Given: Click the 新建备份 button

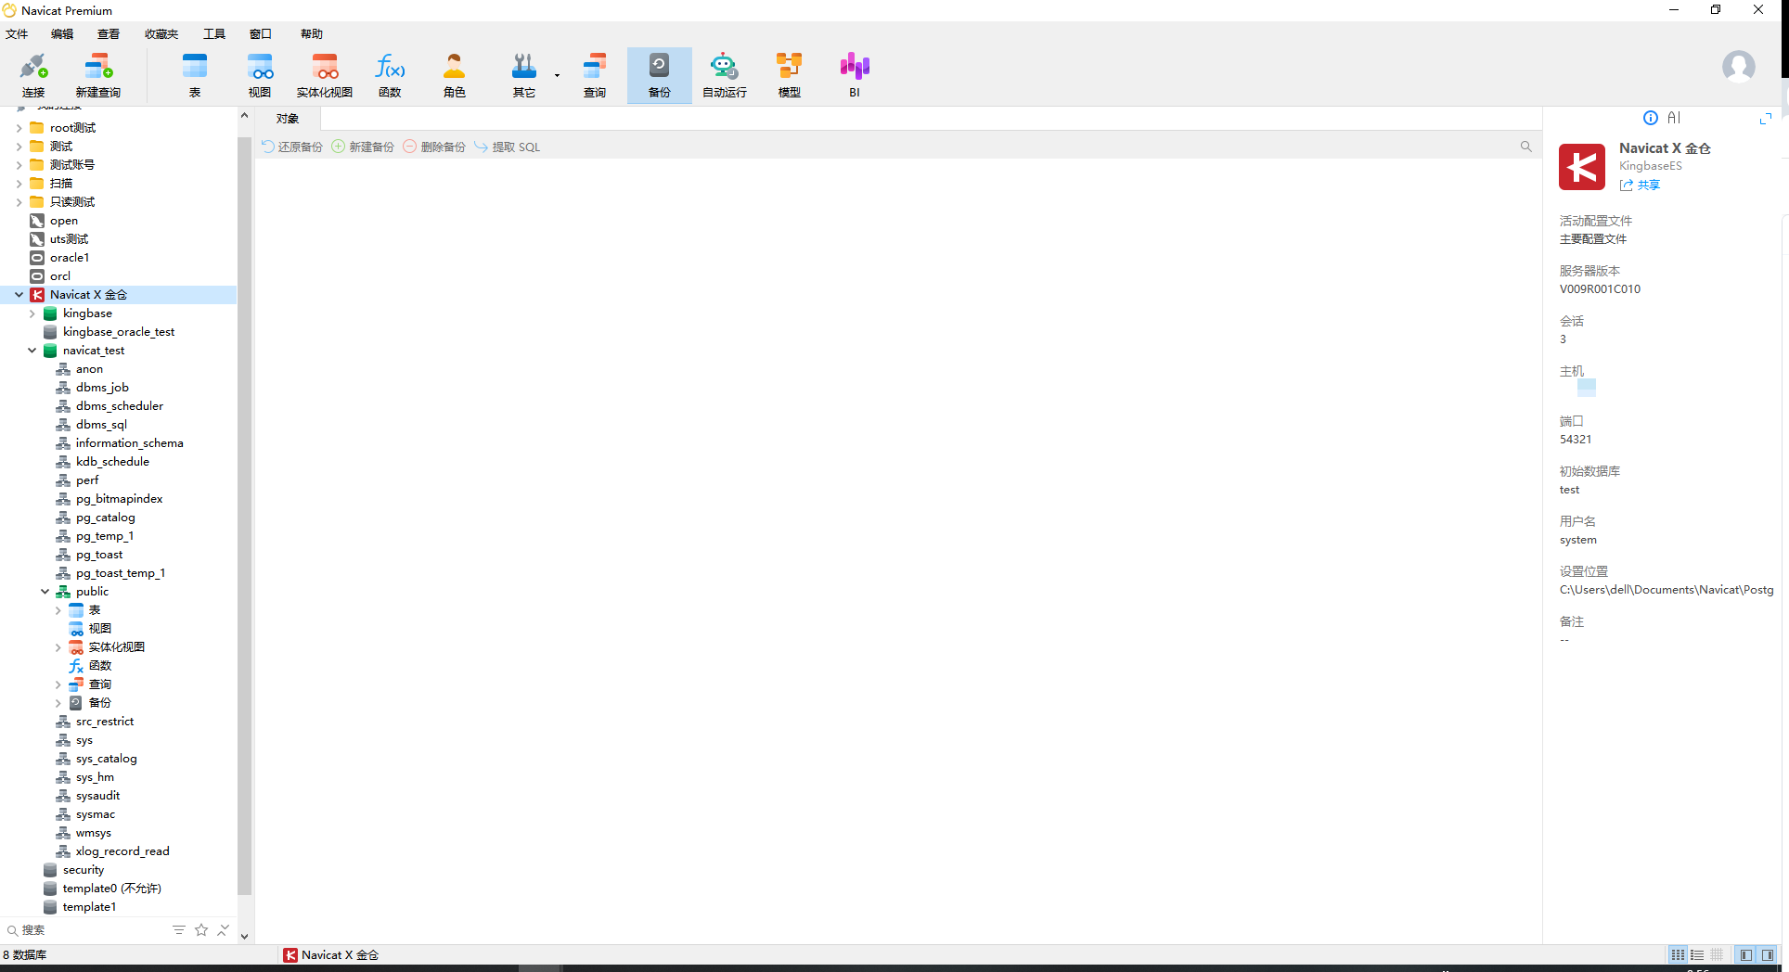Looking at the screenshot, I should click(x=363, y=147).
